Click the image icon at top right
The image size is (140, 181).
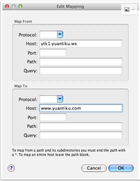click(x=127, y=9)
